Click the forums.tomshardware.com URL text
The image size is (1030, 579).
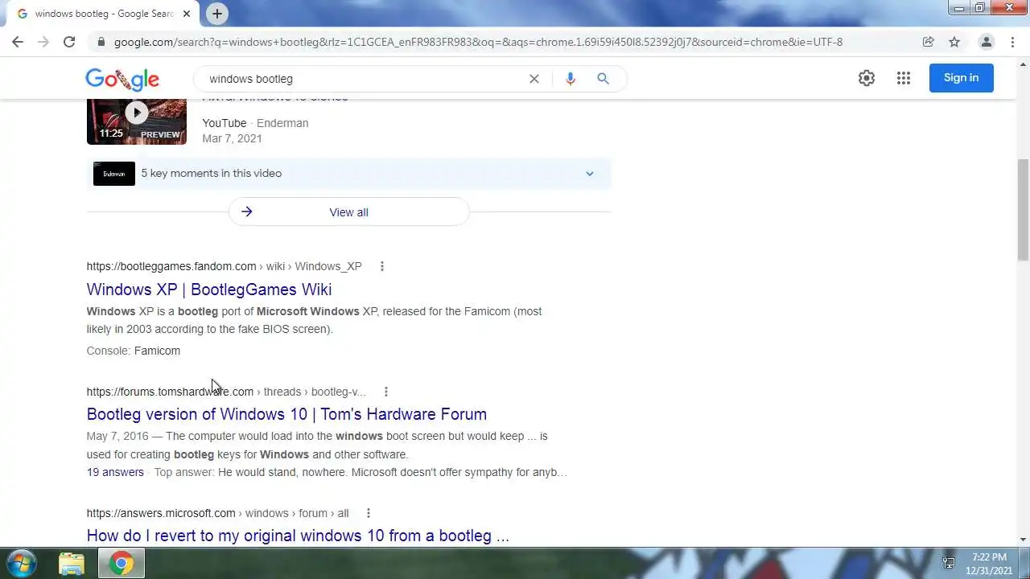pos(170,392)
